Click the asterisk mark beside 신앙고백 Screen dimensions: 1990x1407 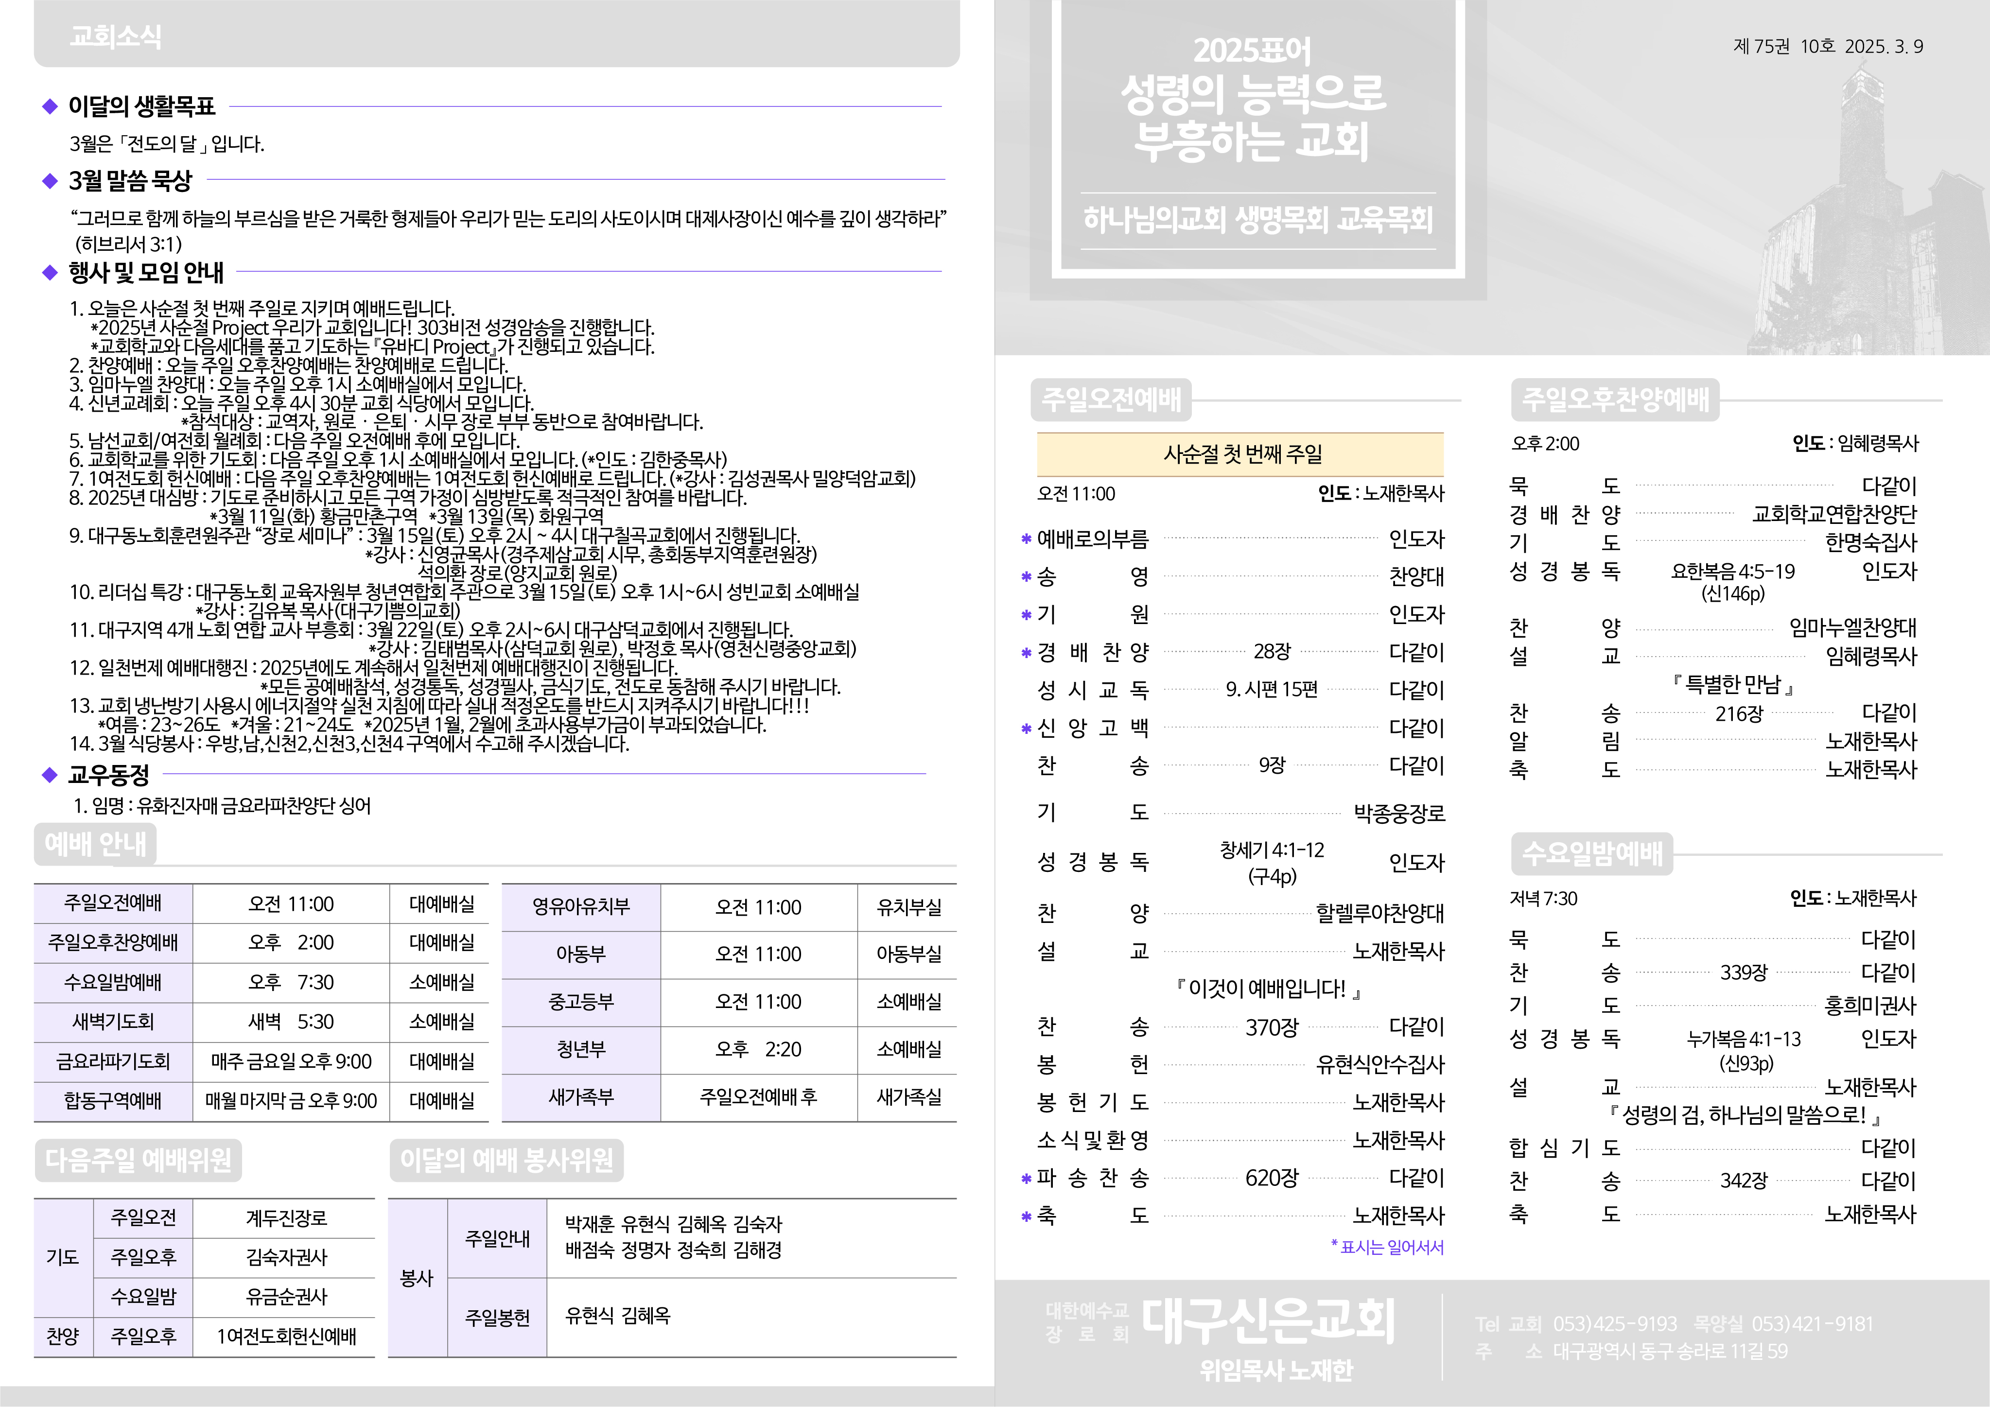1026,729
